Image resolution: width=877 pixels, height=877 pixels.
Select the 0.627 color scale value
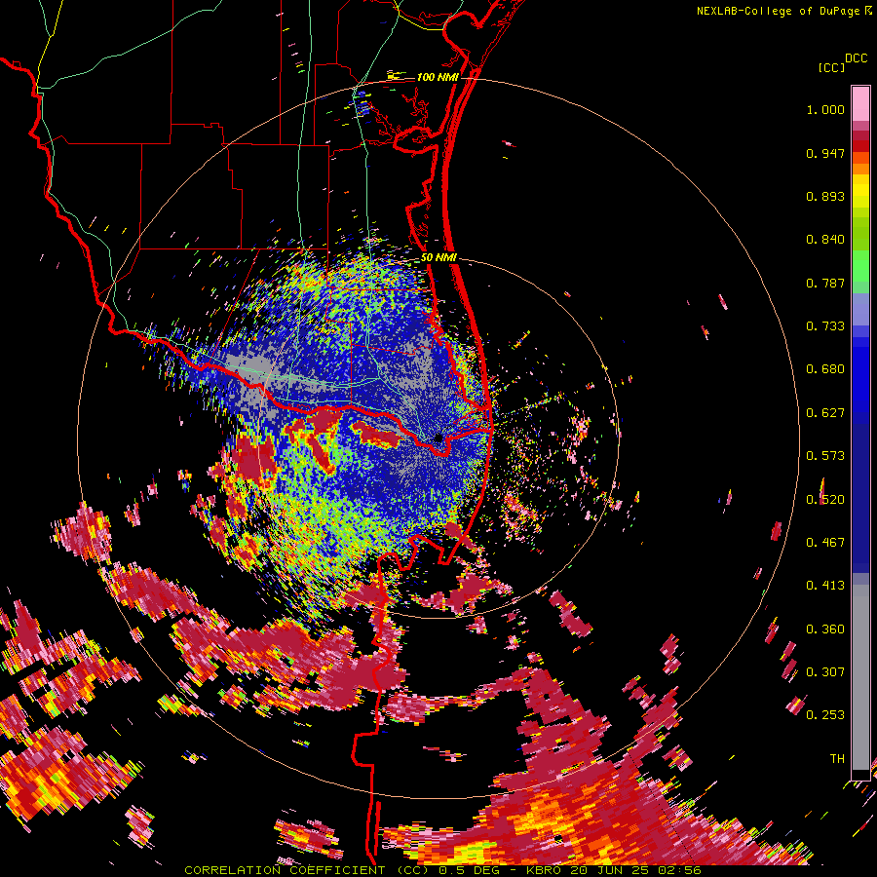825,413
